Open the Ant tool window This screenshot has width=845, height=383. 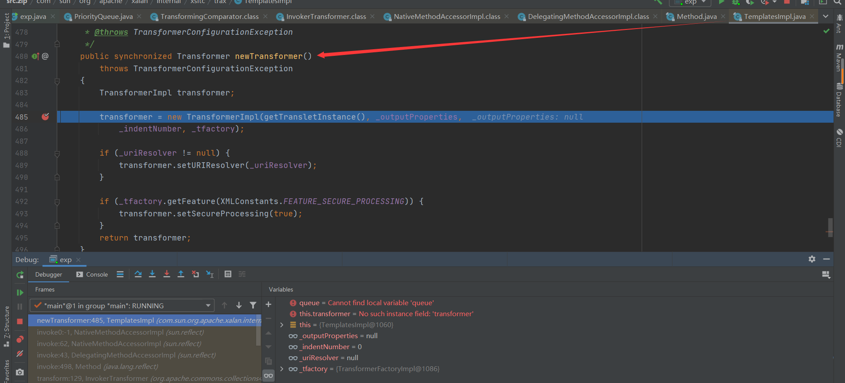tap(839, 24)
